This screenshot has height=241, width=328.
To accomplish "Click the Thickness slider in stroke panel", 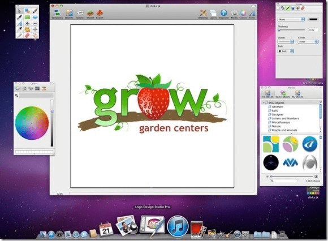I will click(x=291, y=30).
